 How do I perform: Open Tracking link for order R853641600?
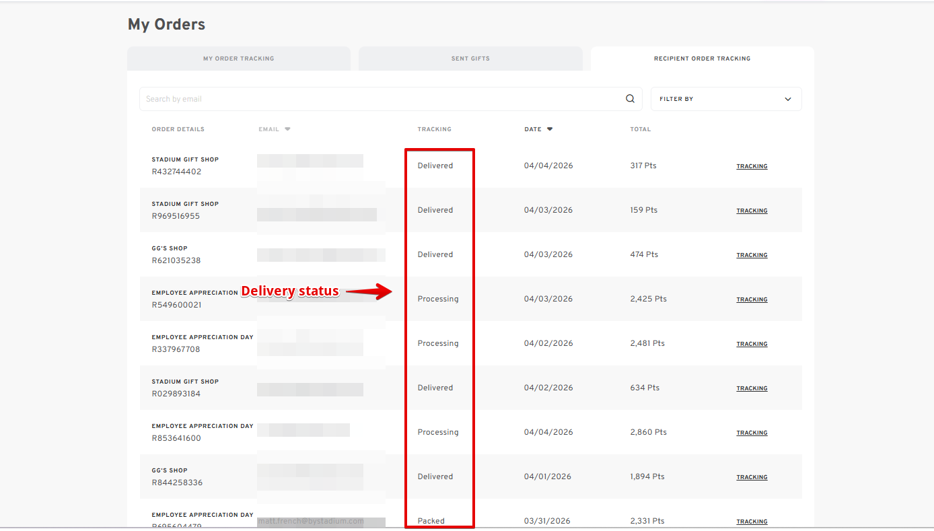(x=752, y=433)
